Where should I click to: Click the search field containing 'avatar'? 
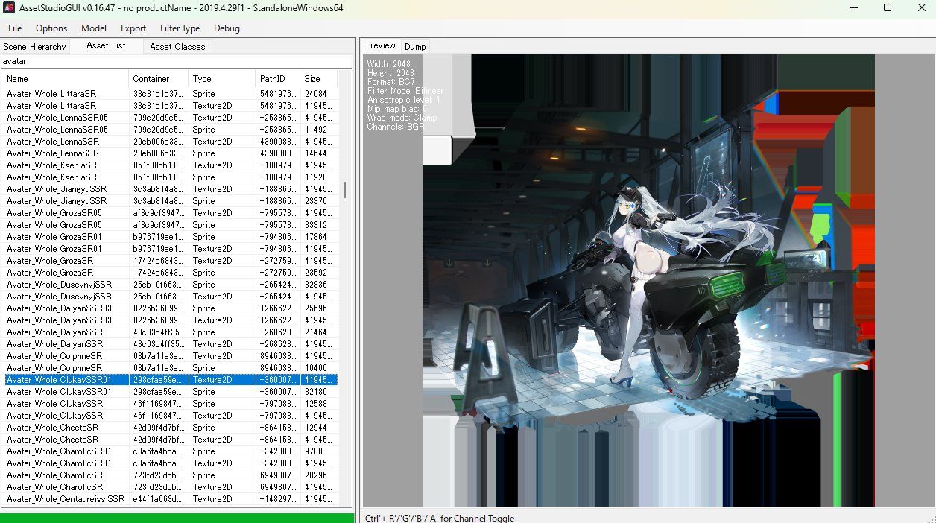pos(176,61)
